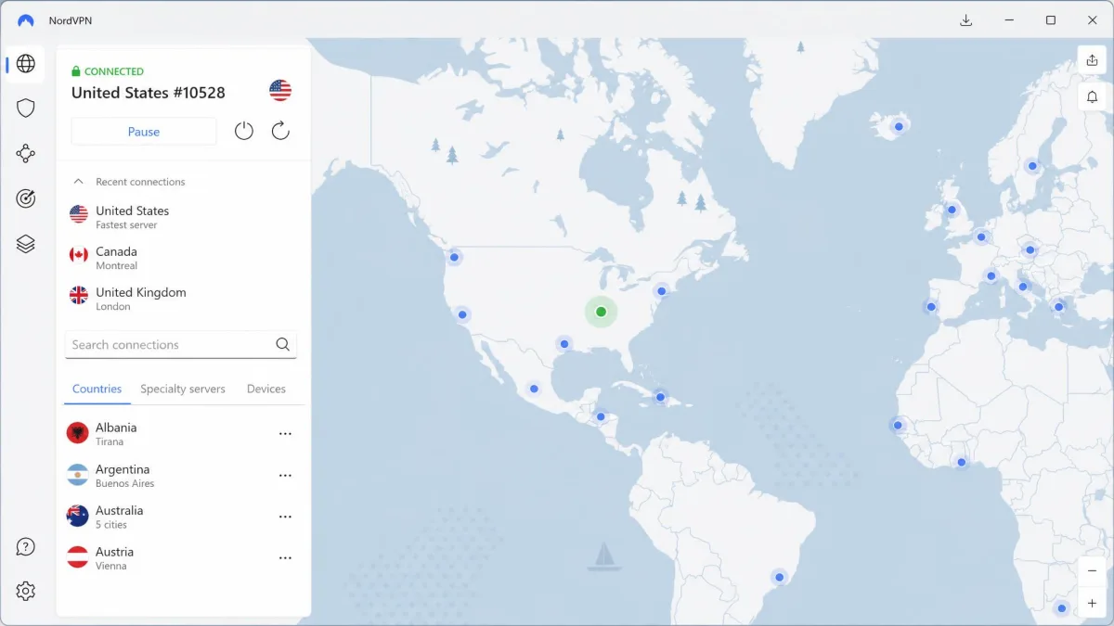Select Argentina Buenos Aires in country list
Image resolution: width=1114 pixels, height=626 pixels.
tap(184, 476)
